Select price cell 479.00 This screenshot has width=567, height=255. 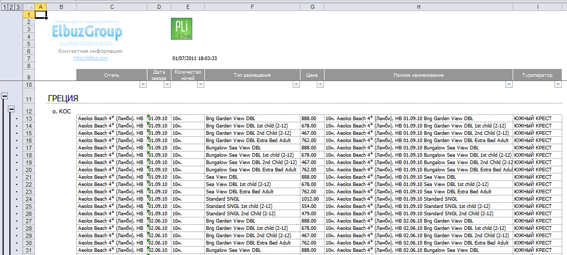(313, 213)
